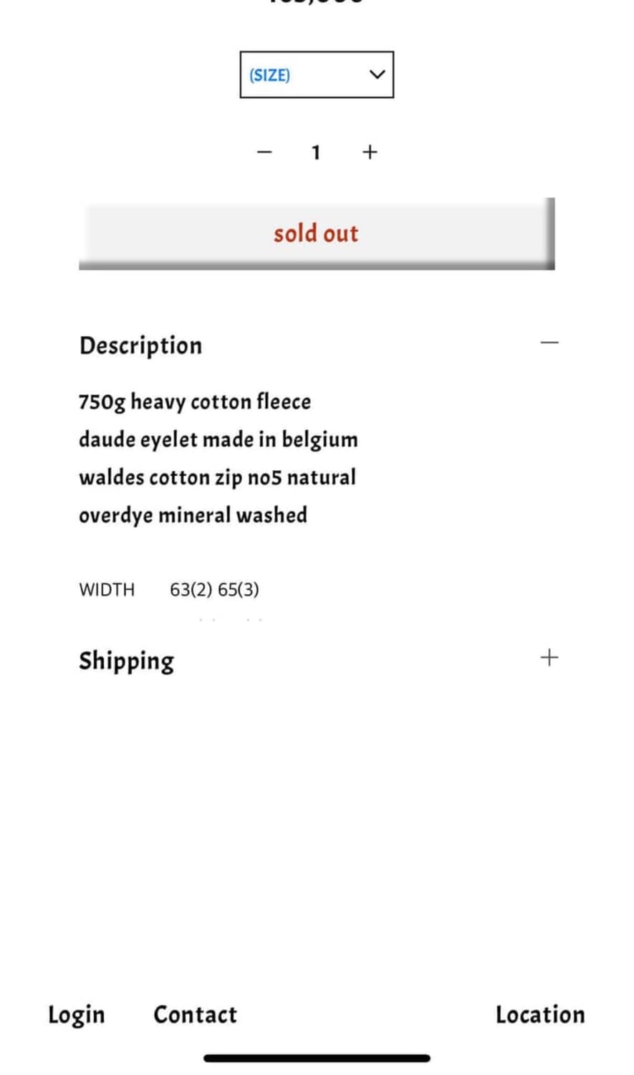This screenshot has width=634, height=1075.
Task: Decrease quantity with the minus icon
Action: coord(264,152)
